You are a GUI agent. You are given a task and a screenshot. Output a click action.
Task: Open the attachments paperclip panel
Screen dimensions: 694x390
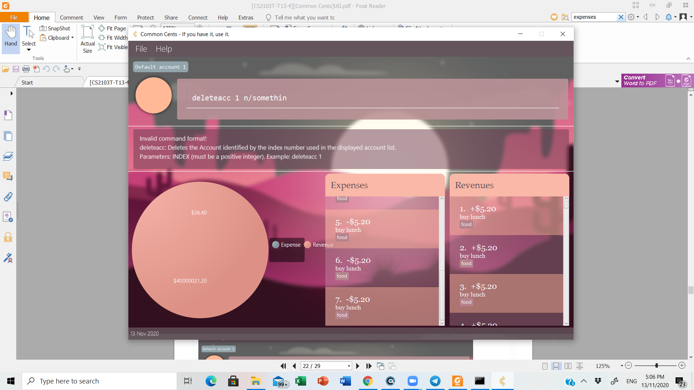[8, 197]
